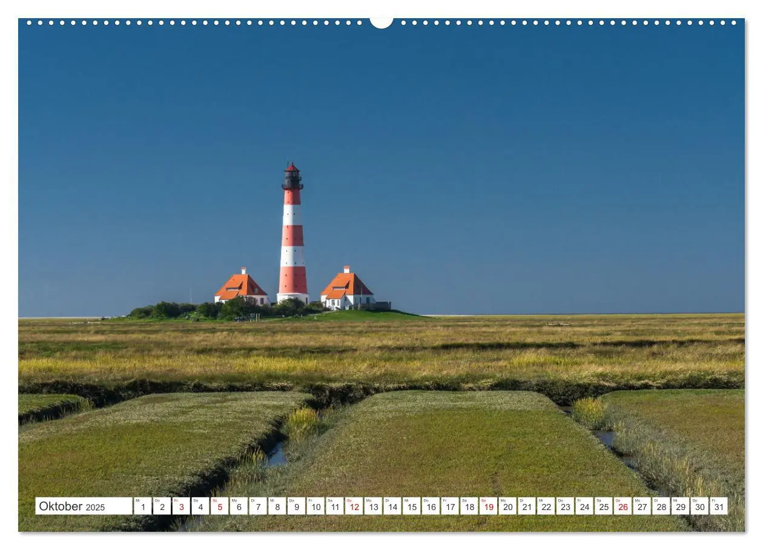This screenshot has width=763, height=550.
Task: Click date cell 28 (Di)
Action: tap(661, 506)
